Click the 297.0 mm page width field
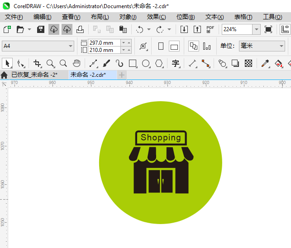This screenshot has width=291, height=248. click(104, 43)
